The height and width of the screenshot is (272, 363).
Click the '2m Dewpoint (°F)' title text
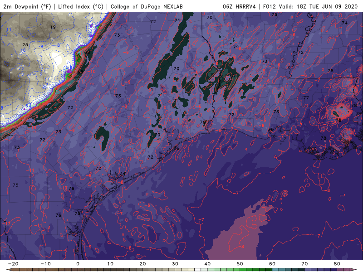tap(27, 6)
